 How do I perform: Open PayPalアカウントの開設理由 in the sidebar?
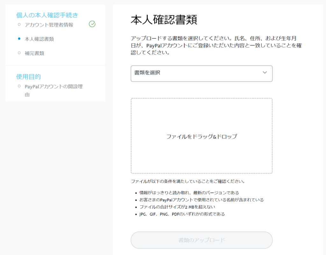pyautogui.click(x=53, y=87)
